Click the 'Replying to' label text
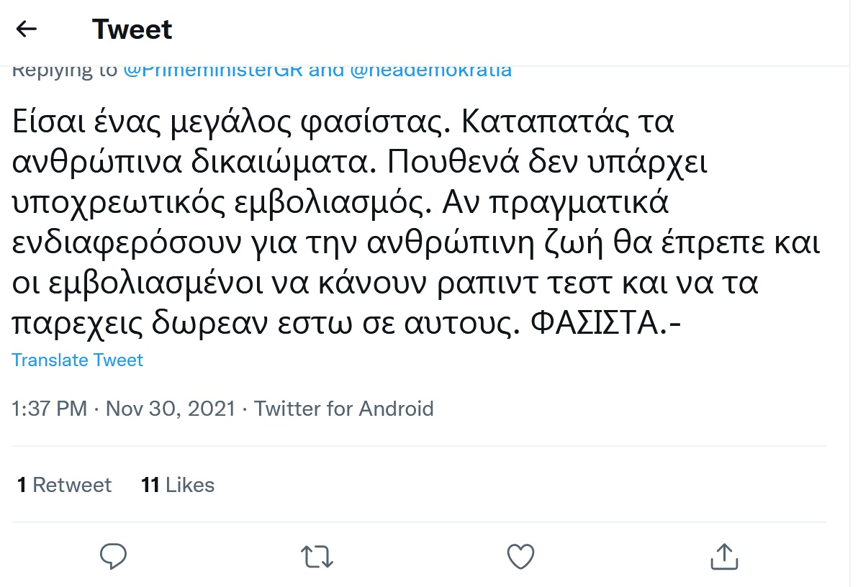858x587 pixels. coord(65,70)
